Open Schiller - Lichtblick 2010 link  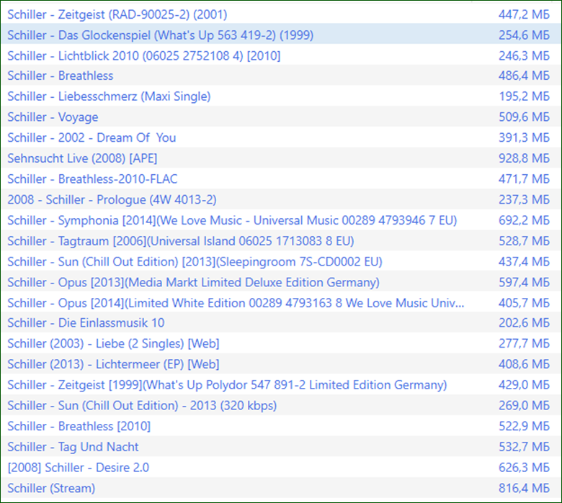point(143,56)
